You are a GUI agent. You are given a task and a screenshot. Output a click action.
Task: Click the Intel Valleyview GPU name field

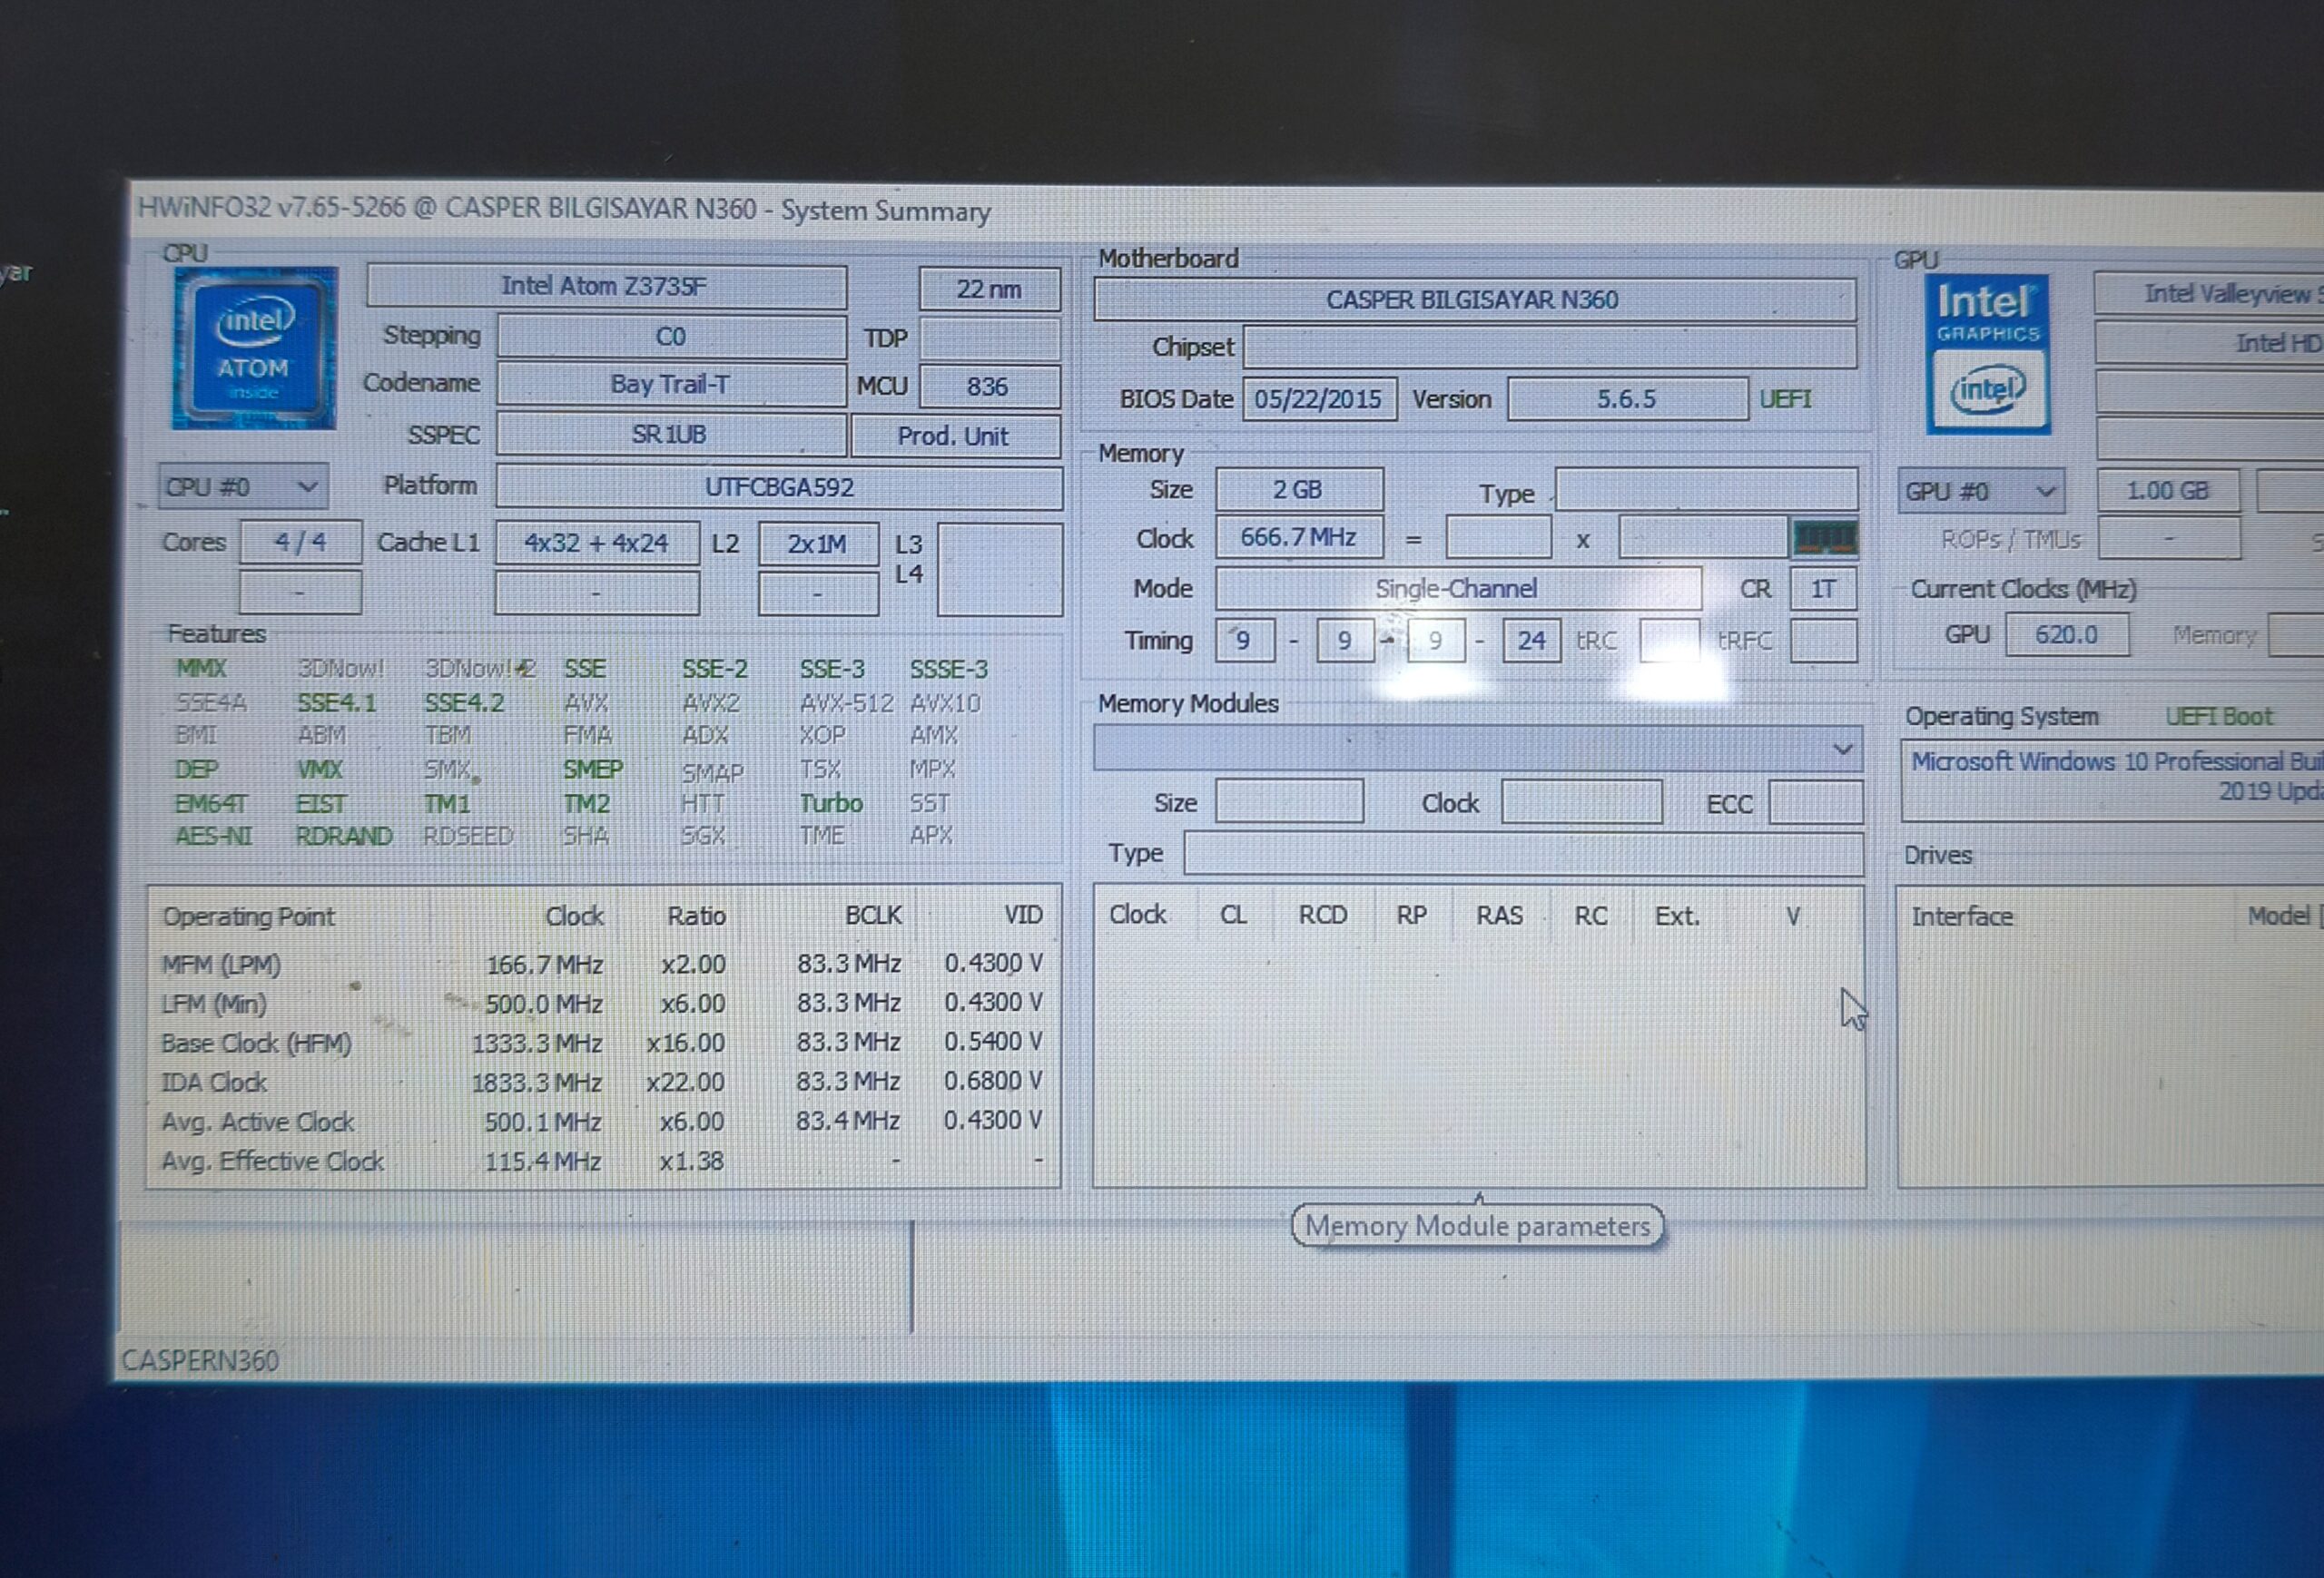2209,294
